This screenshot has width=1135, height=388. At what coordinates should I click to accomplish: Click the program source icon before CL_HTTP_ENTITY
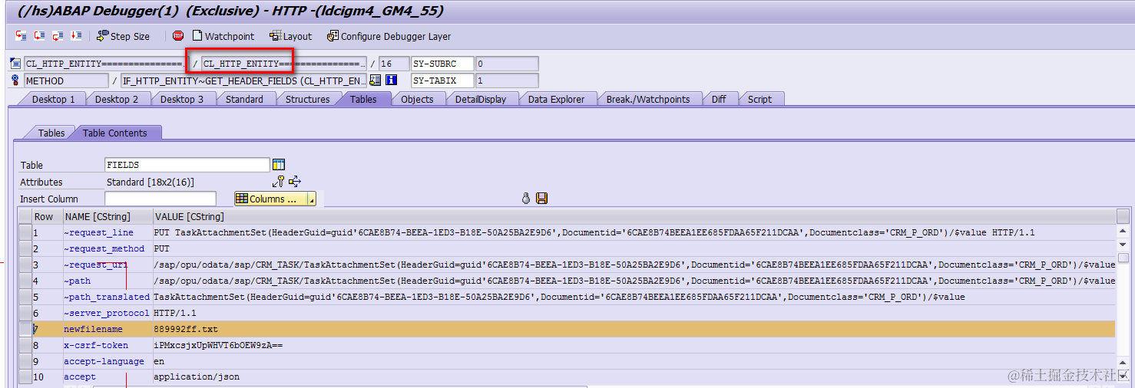pos(15,64)
